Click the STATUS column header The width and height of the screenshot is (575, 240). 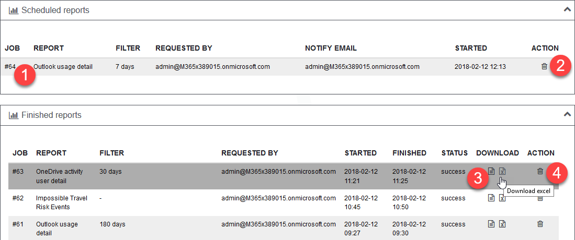click(x=454, y=153)
